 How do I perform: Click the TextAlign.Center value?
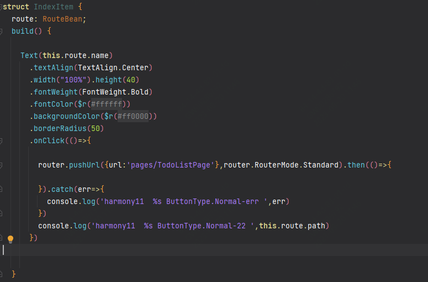[113, 68]
